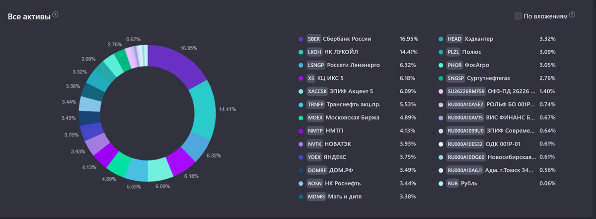Click the HEAD ticker badge
This screenshot has height=219, width=596.
click(455, 39)
